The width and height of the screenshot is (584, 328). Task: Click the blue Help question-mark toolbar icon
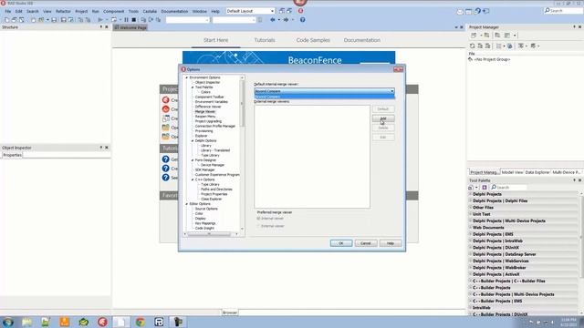pos(302,20)
